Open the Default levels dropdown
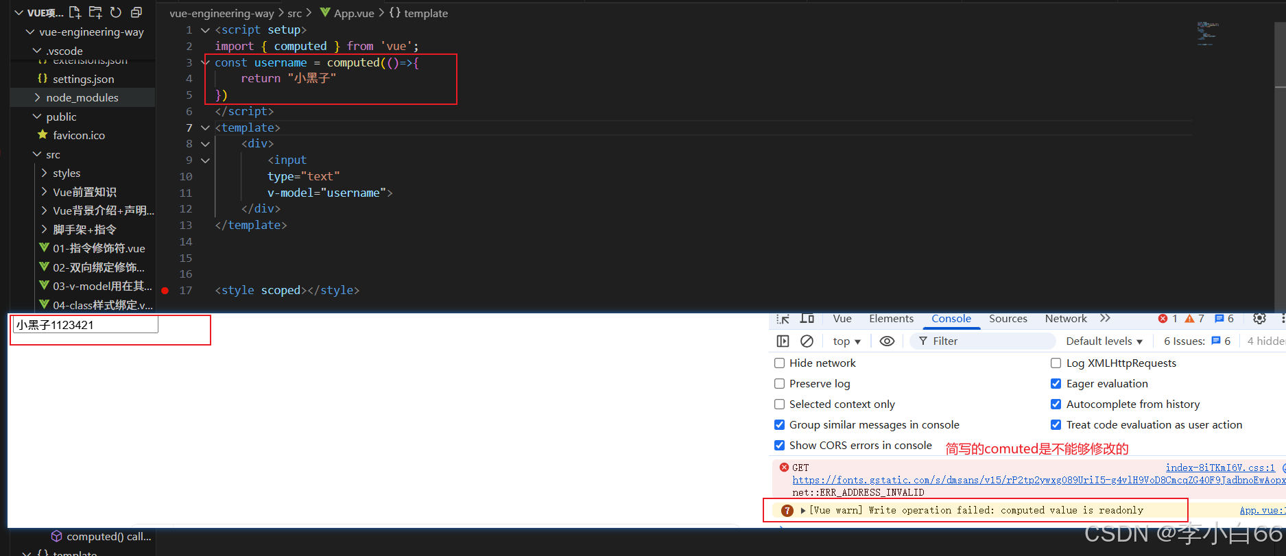This screenshot has width=1286, height=556. pyautogui.click(x=1104, y=341)
